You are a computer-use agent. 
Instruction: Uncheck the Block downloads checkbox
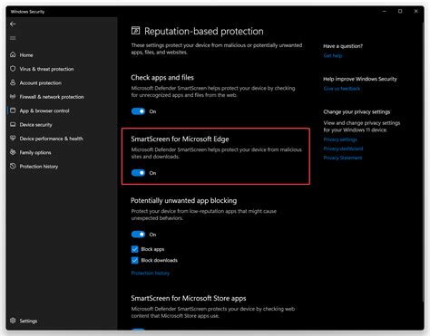(135, 260)
